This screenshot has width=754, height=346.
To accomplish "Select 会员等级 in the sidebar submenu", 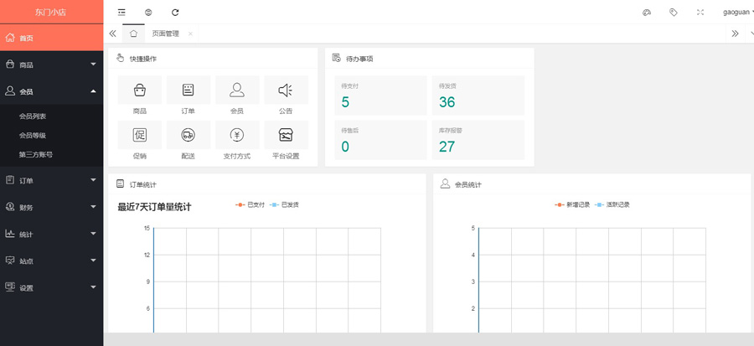I will point(33,135).
